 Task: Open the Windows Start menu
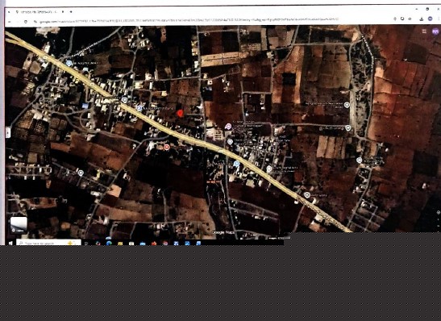click(x=10, y=243)
